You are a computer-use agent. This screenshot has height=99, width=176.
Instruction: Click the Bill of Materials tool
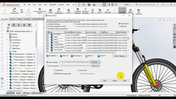point(100,11)
